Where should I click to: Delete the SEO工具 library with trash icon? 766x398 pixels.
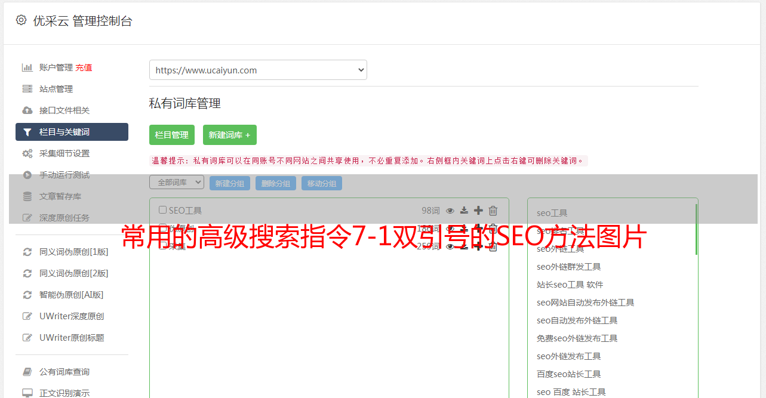pos(493,211)
